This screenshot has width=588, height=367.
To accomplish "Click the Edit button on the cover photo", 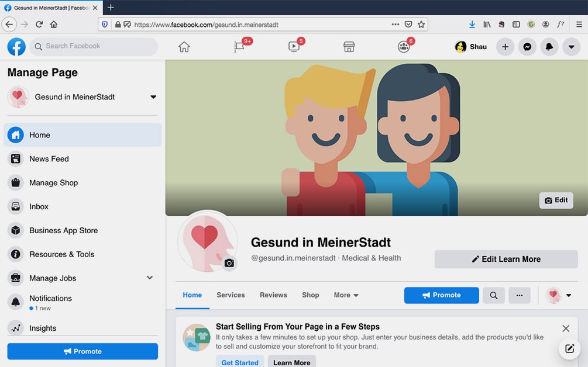I will [x=556, y=200].
